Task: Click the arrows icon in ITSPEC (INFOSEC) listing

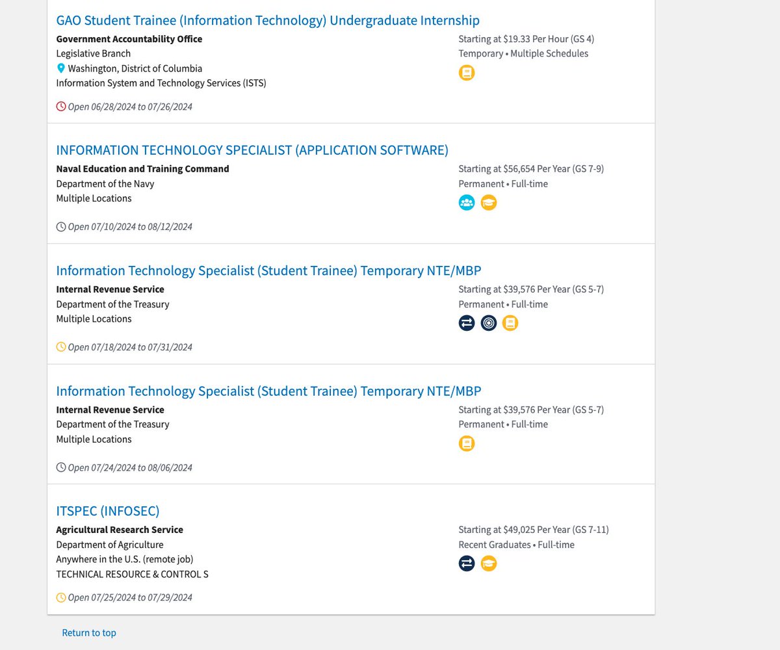Action: click(x=467, y=564)
